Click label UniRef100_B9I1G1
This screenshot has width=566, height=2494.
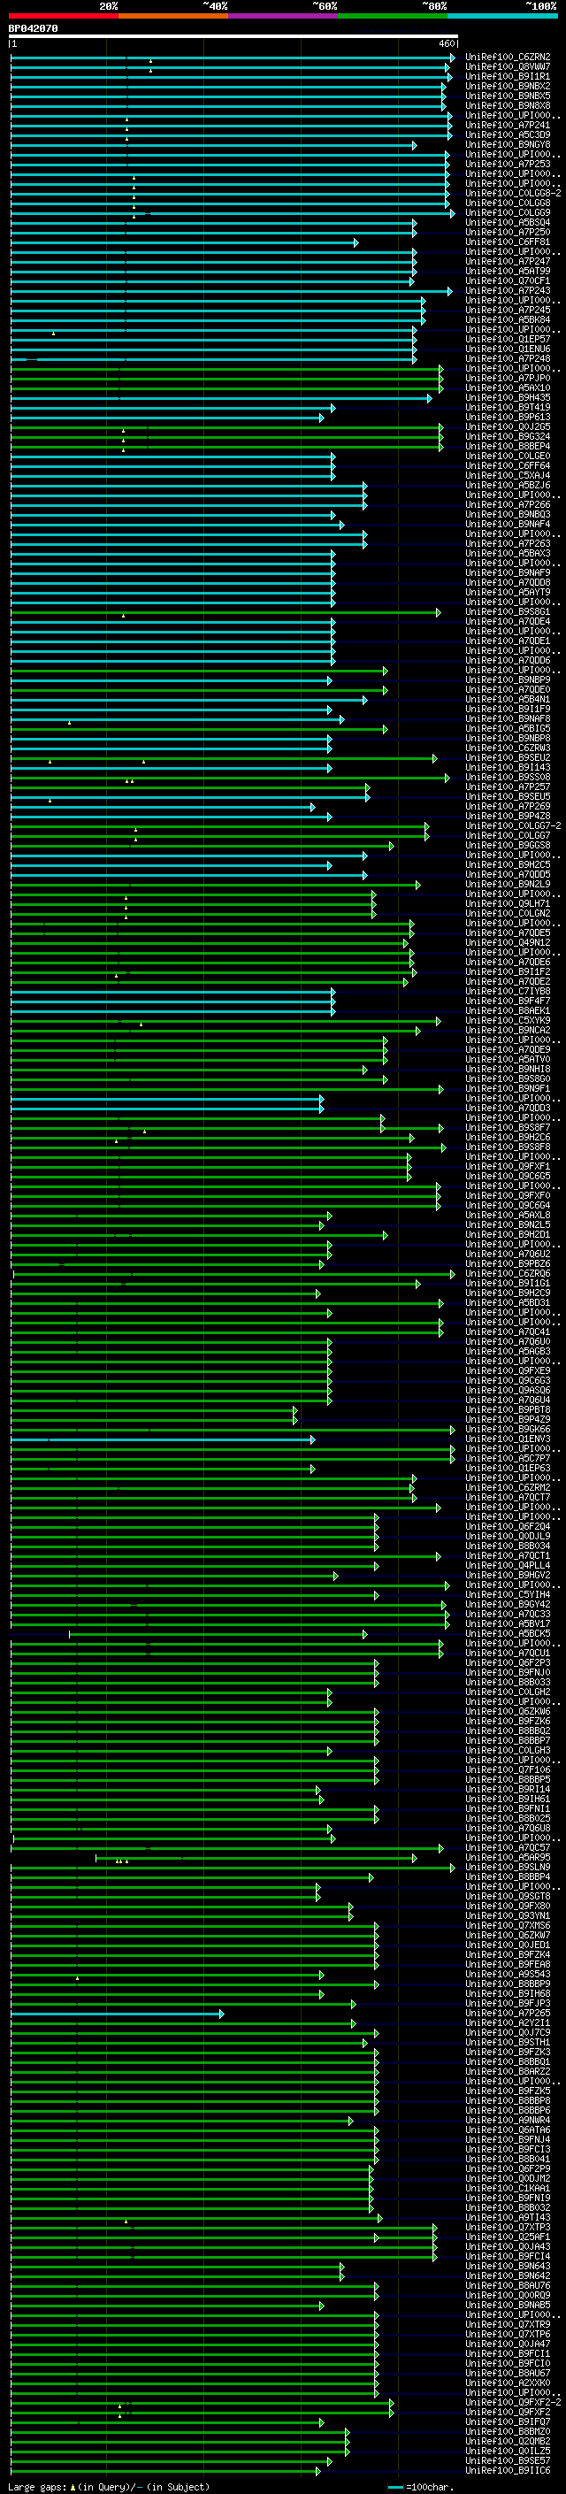pos(508,1284)
